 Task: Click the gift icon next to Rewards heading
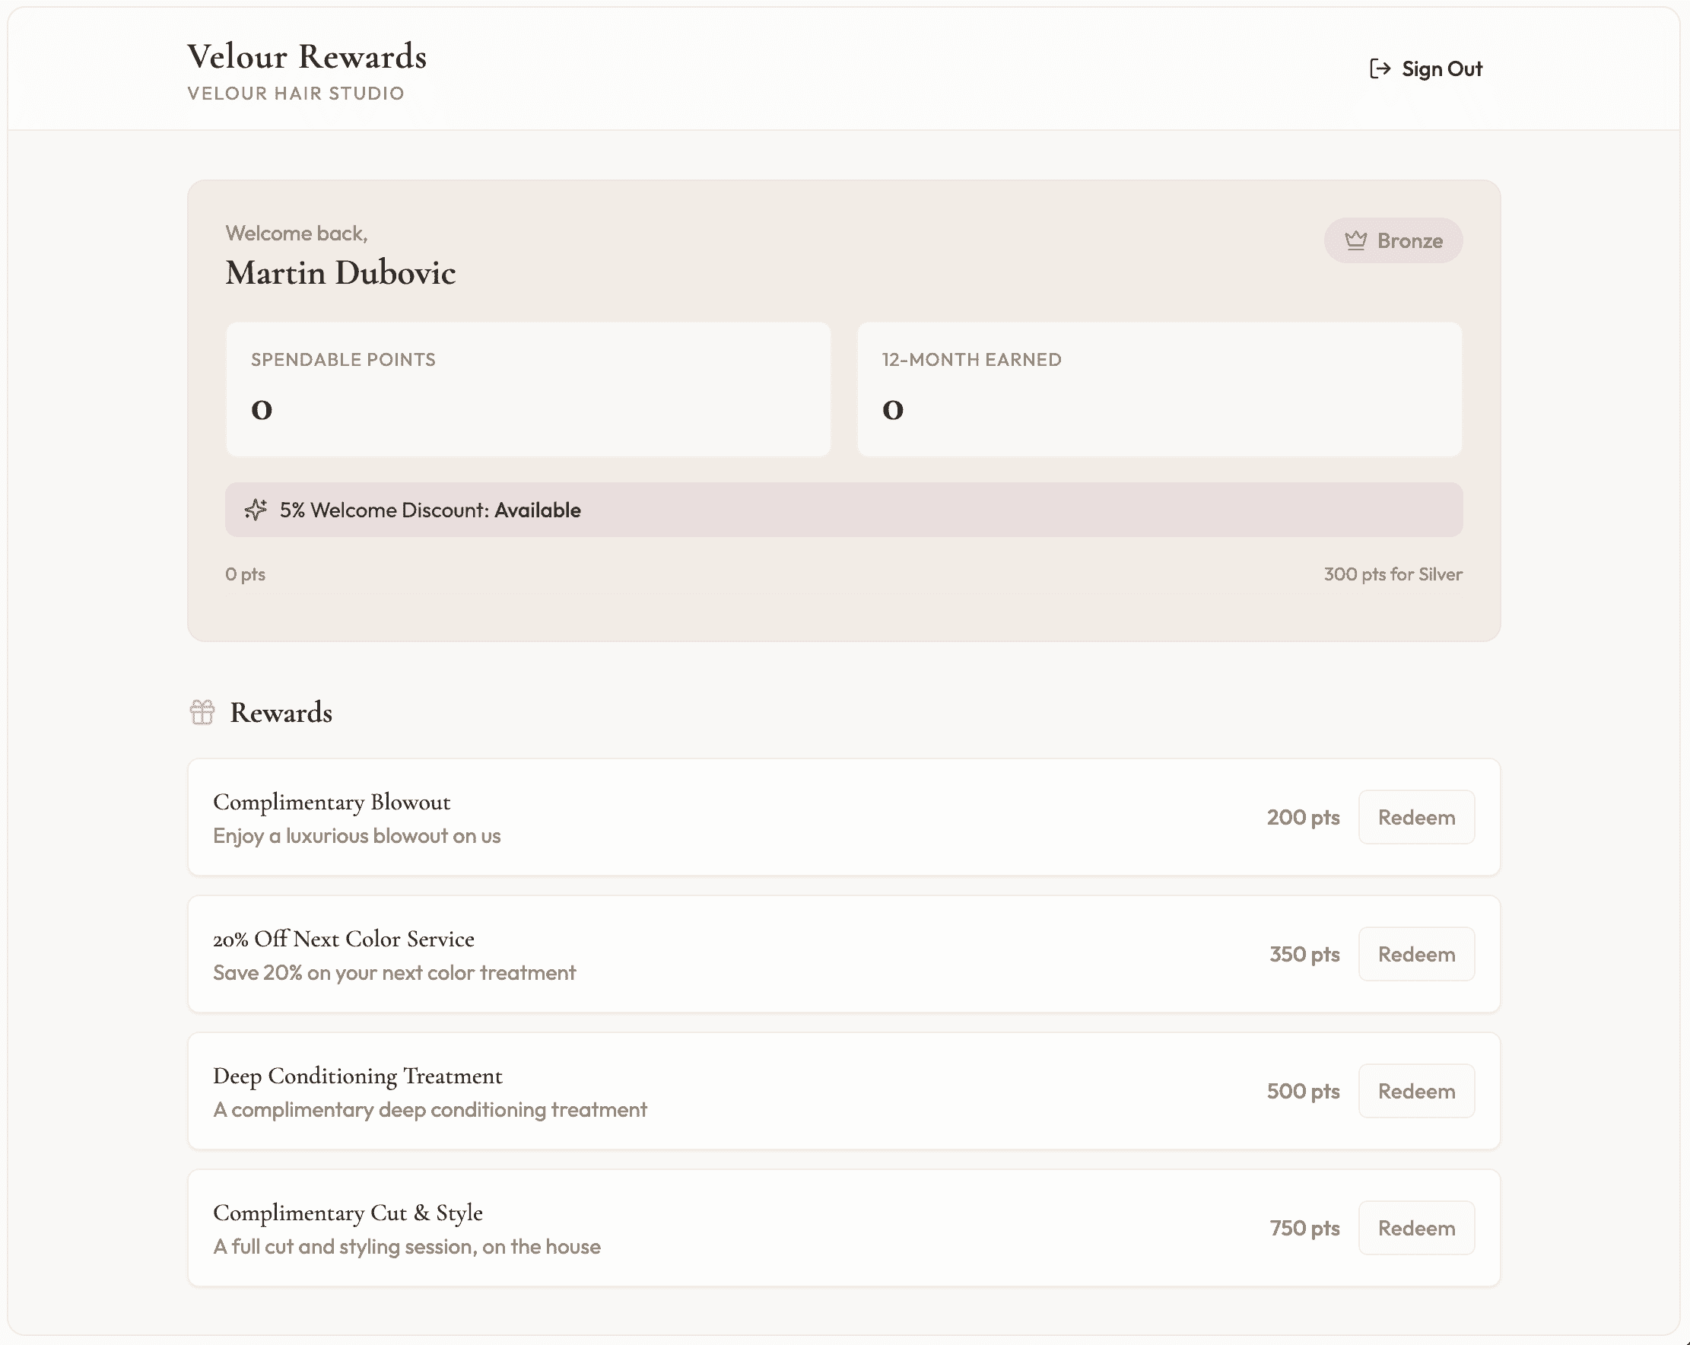pos(202,712)
